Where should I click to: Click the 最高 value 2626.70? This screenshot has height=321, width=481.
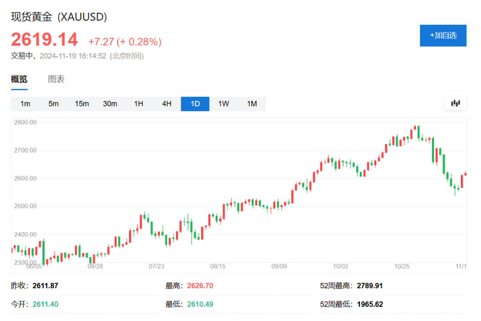click(200, 285)
